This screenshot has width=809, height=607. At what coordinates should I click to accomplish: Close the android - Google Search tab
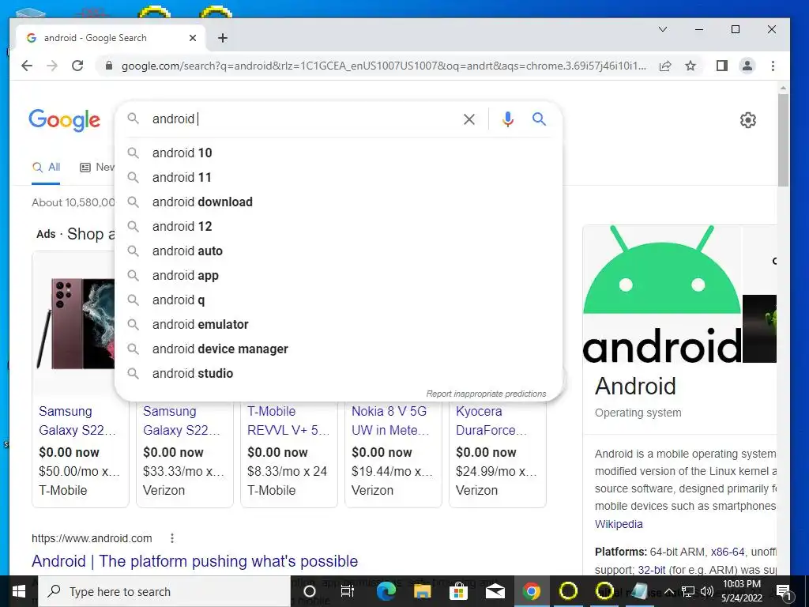tap(193, 38)
